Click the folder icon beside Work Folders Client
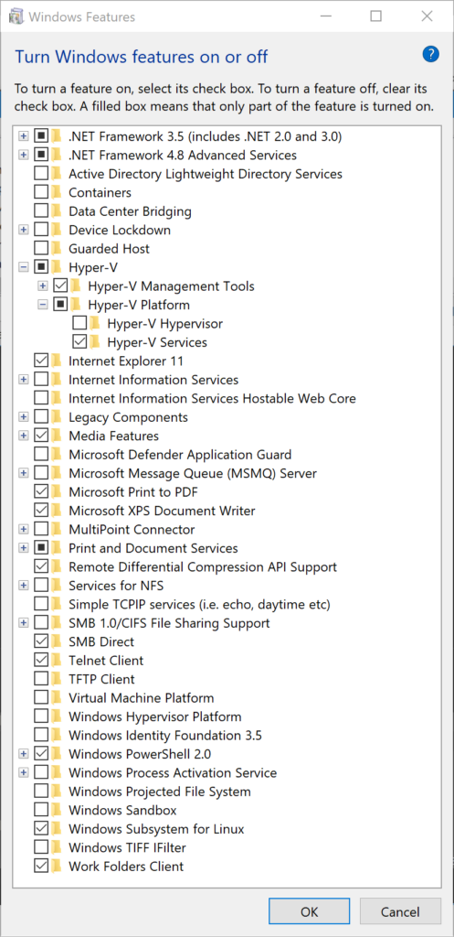 (x=57, y=867)
